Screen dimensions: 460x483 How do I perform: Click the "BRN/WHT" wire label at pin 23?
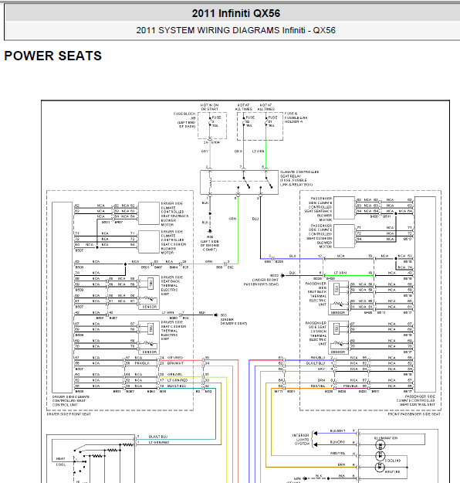coord(175,363)
